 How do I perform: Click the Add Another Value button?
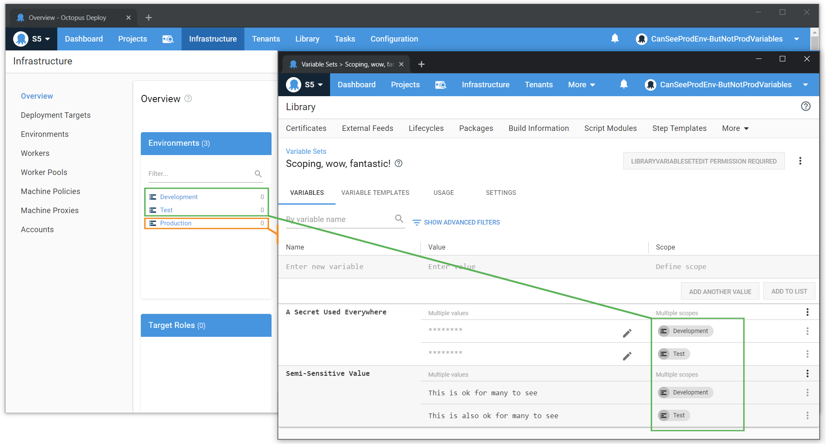720,291
